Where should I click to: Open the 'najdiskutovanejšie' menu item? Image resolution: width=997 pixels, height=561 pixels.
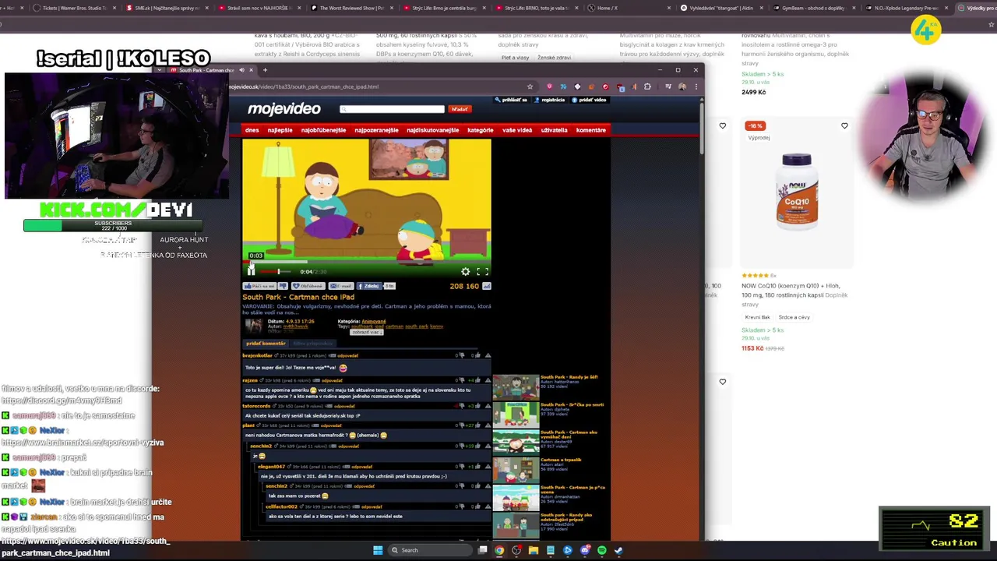432,130
